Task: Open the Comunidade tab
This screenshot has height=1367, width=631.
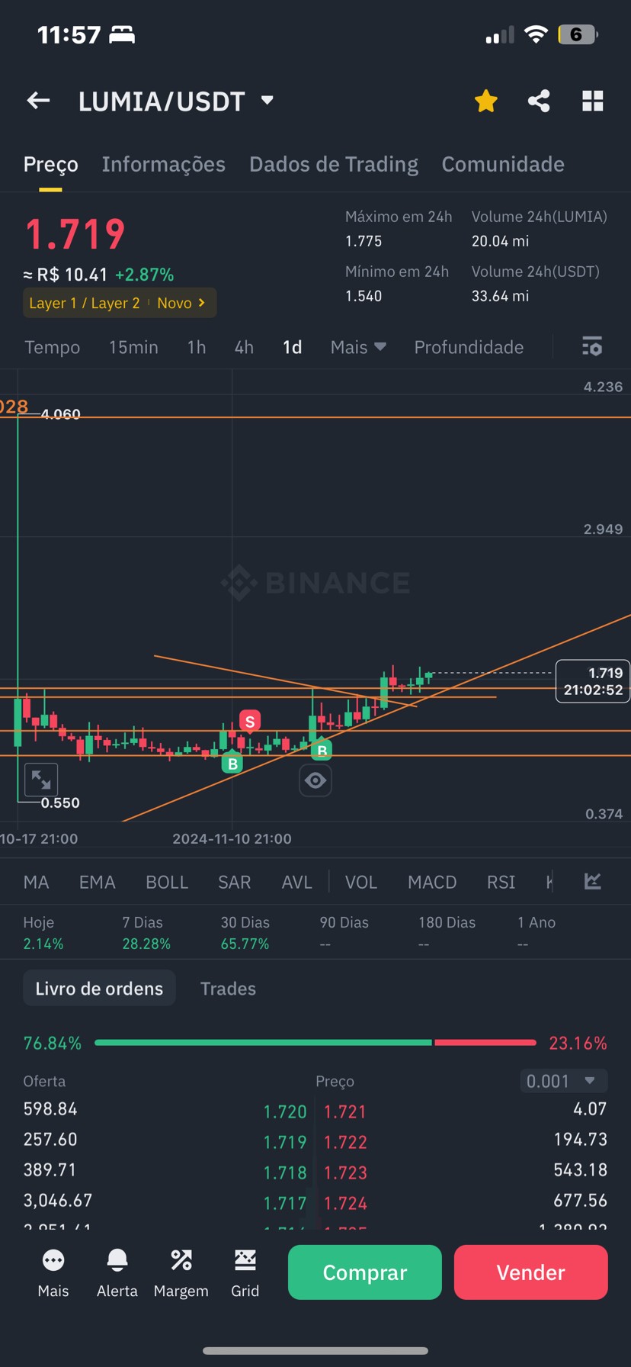Action: pyautogui.click(x=503, y=164)
